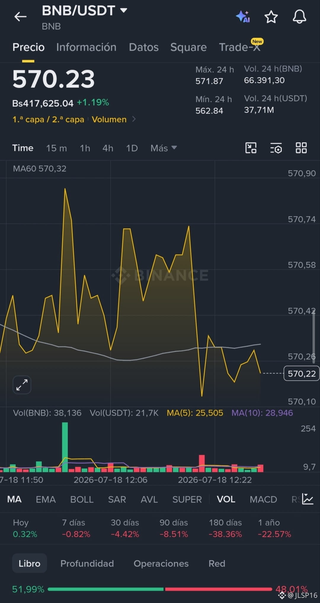
Task: Tap the Mín. 24 h value 562.84
Action: [209, 111]
